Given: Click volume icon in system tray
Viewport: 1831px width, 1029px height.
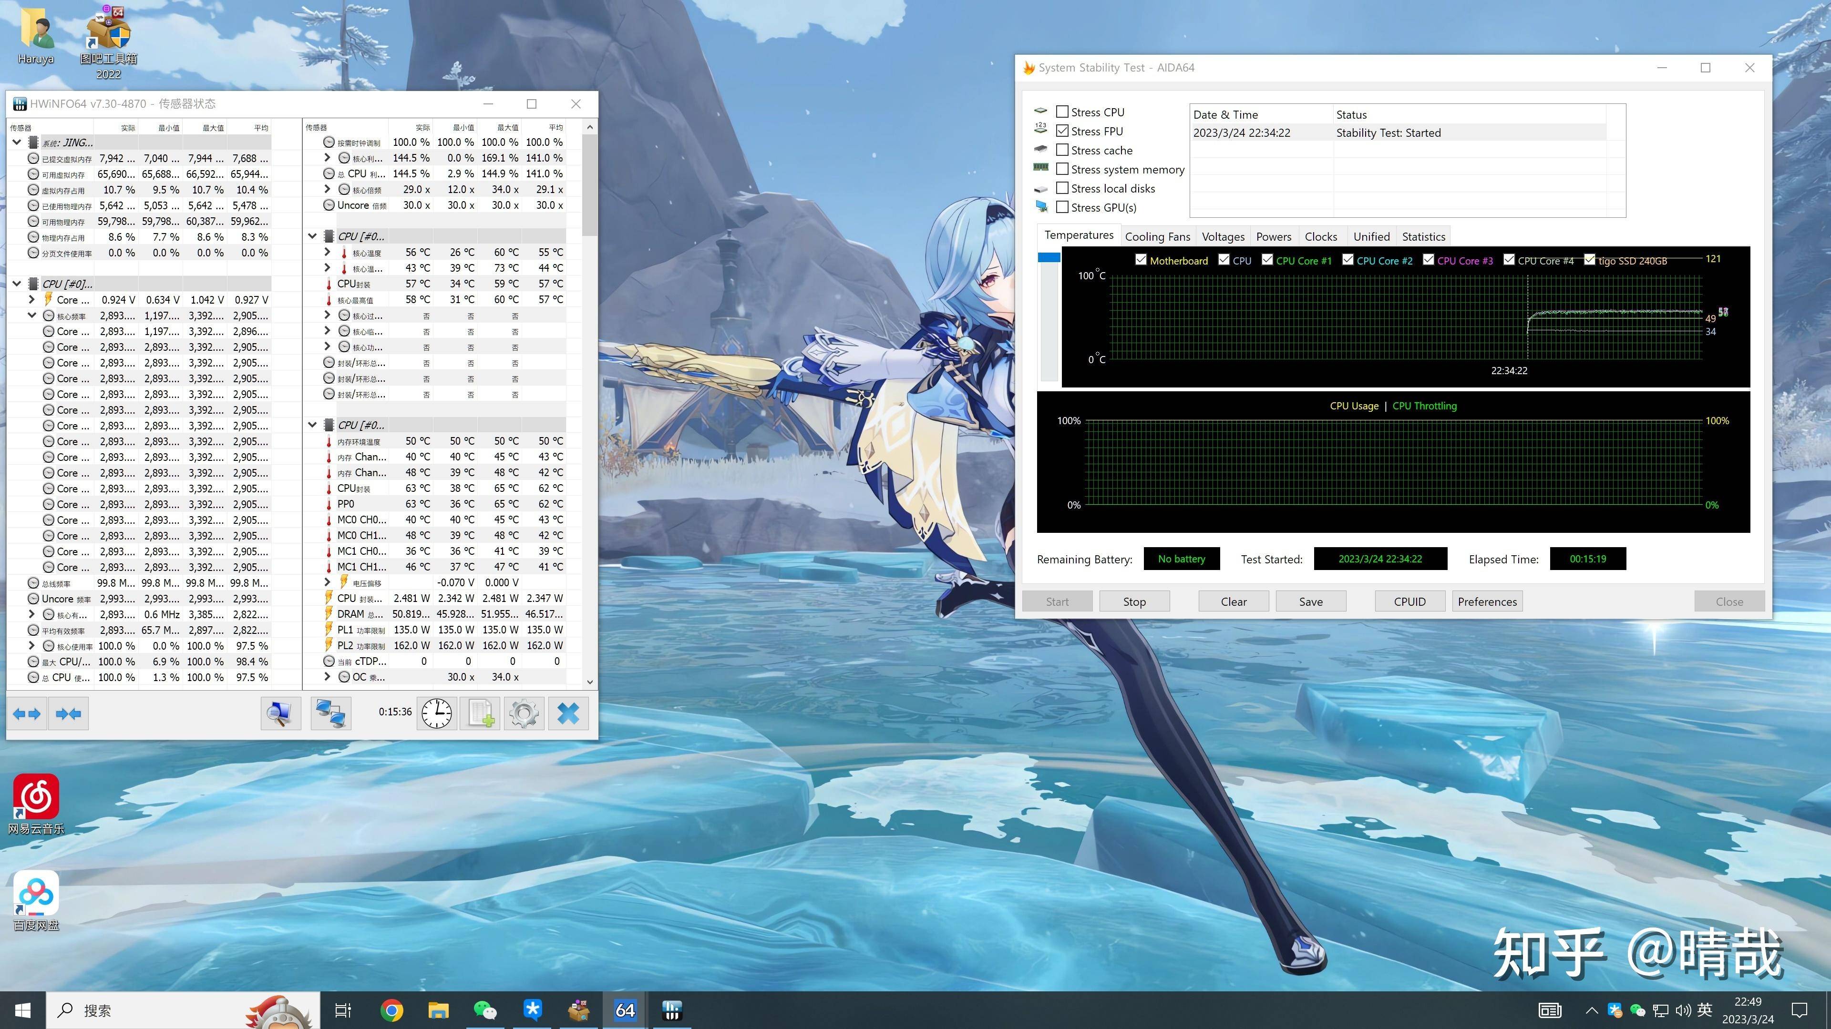Looking at the screenshot, I should [x=1682, y=1010].
